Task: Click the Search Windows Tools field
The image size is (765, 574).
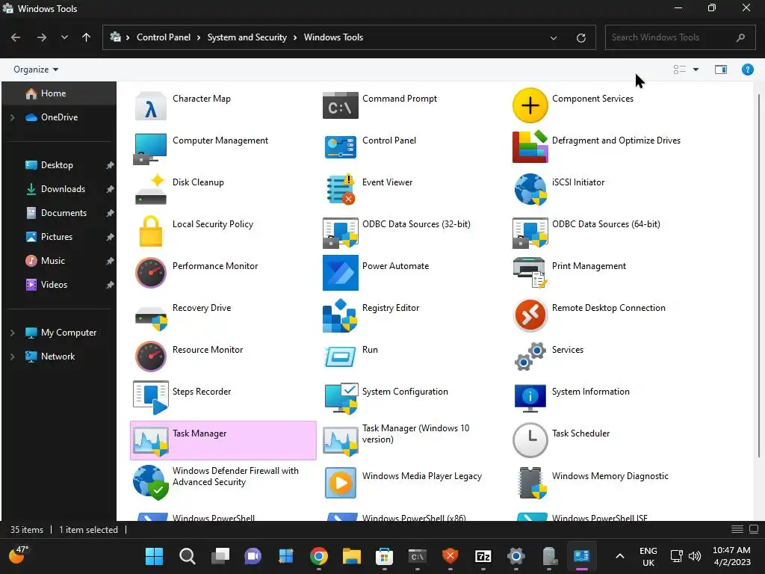Action: coord(680,37)
